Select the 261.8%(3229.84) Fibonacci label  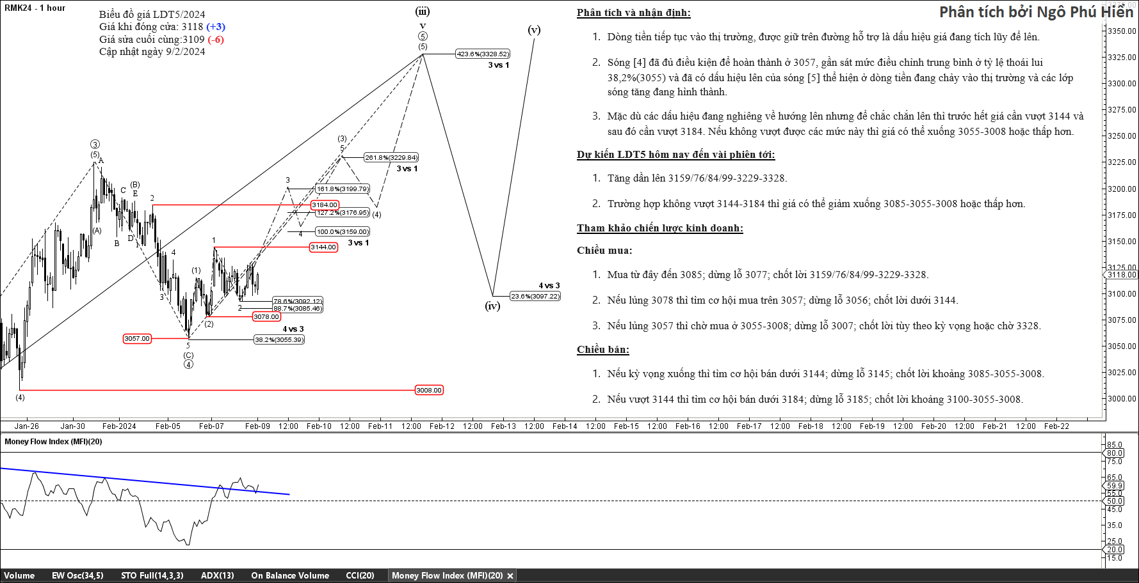coord(391,157)
